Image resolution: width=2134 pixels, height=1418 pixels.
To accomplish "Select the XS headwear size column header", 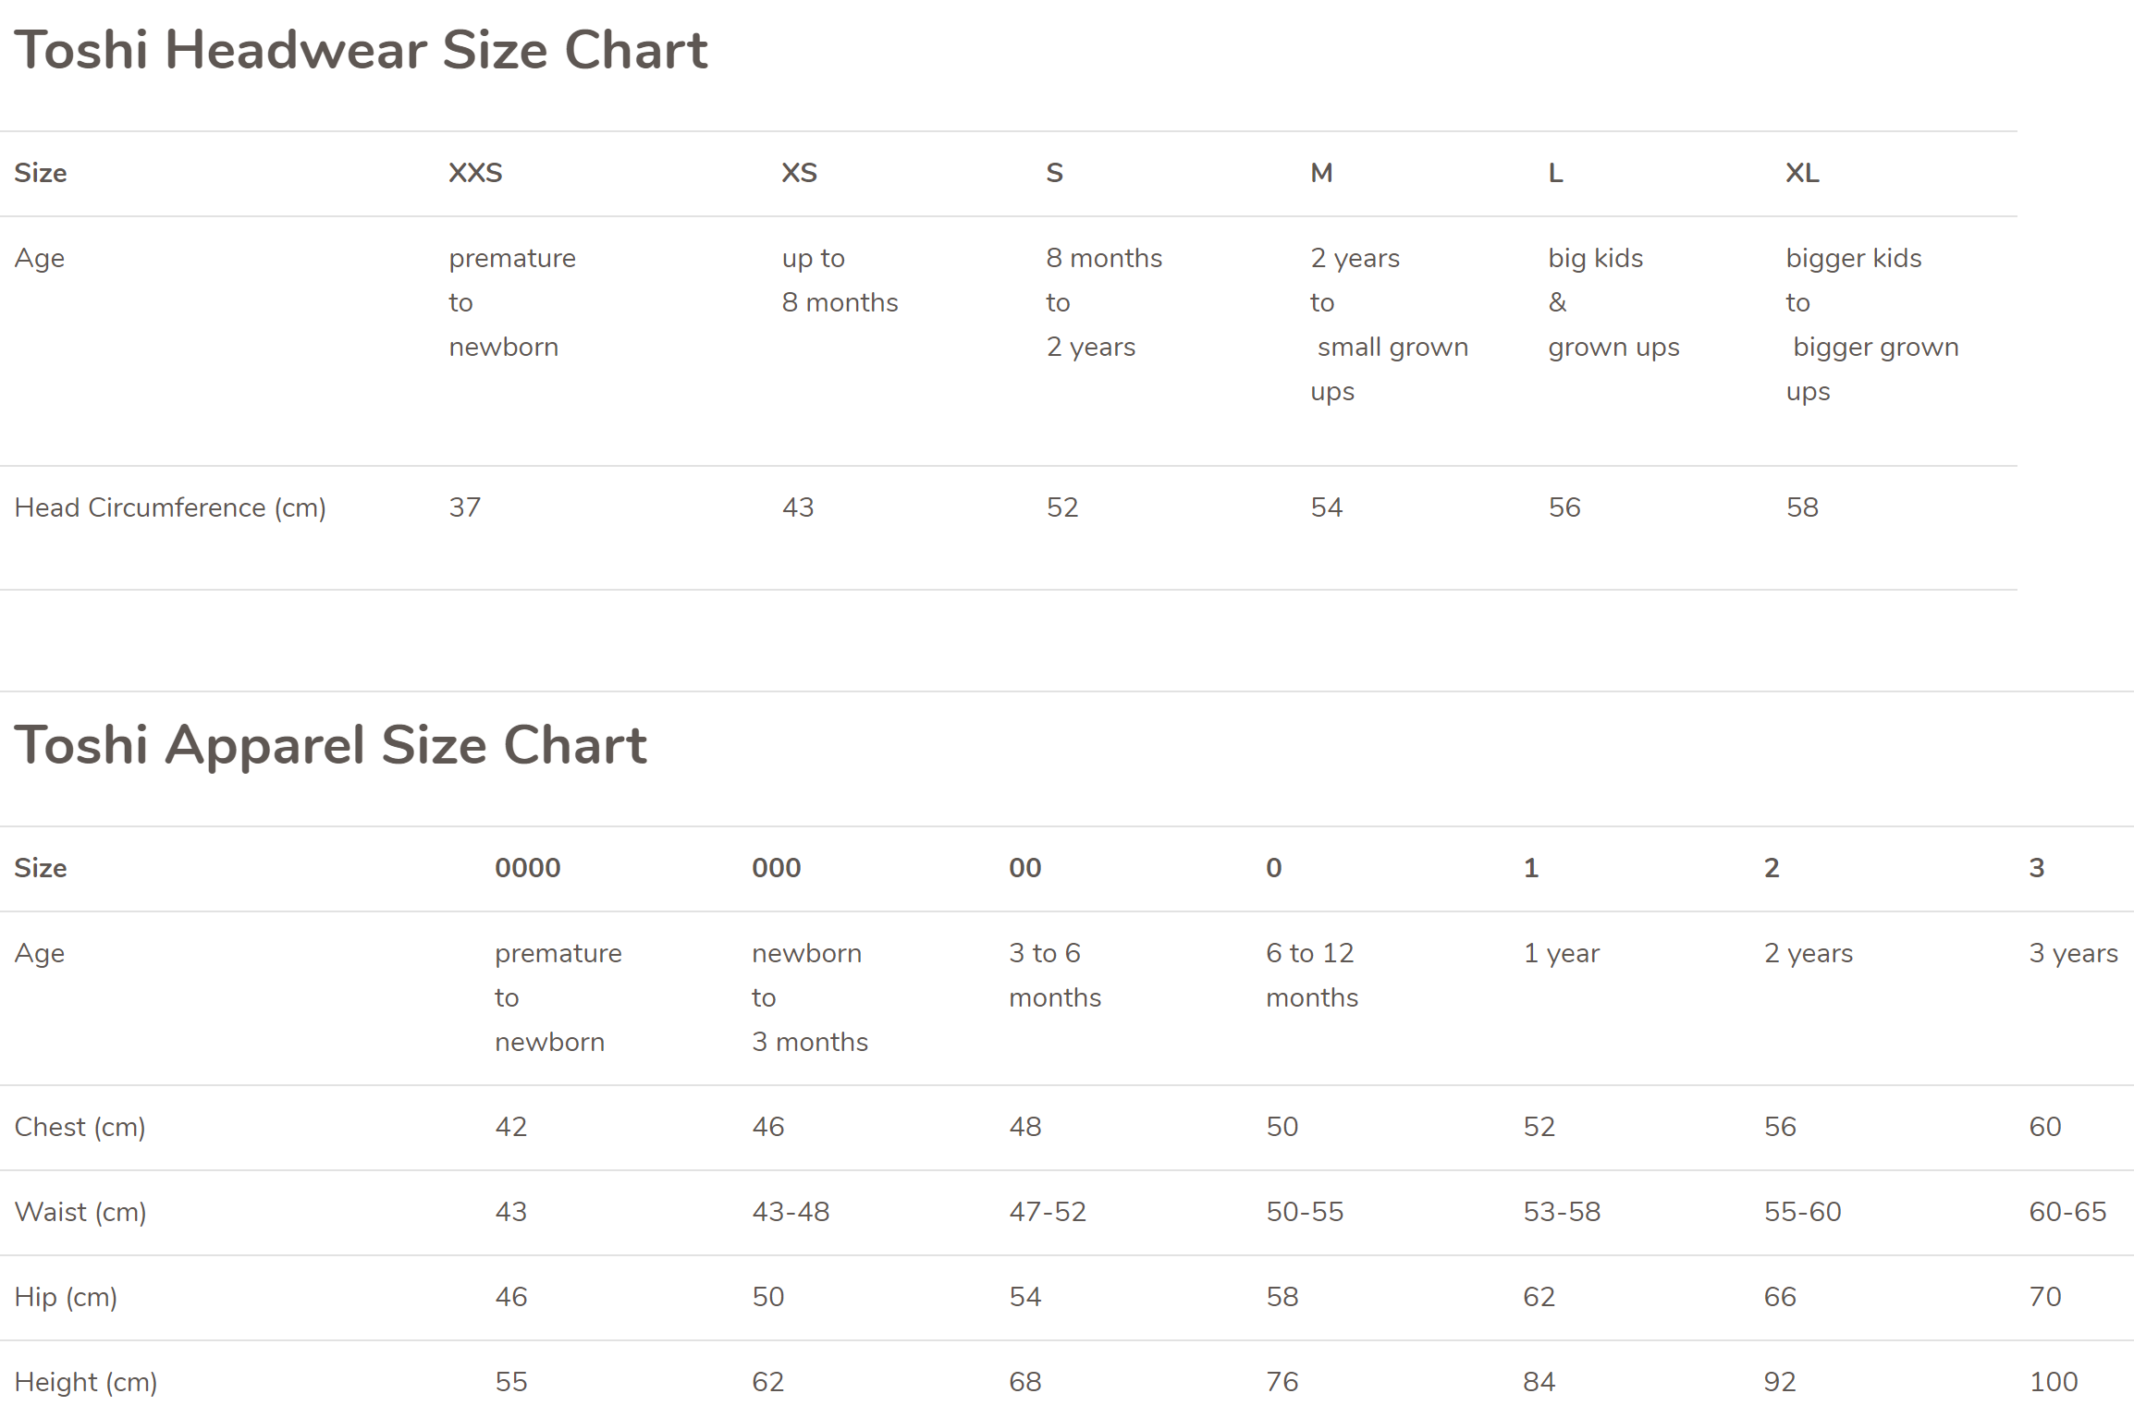I will click(x=799, y=173).
